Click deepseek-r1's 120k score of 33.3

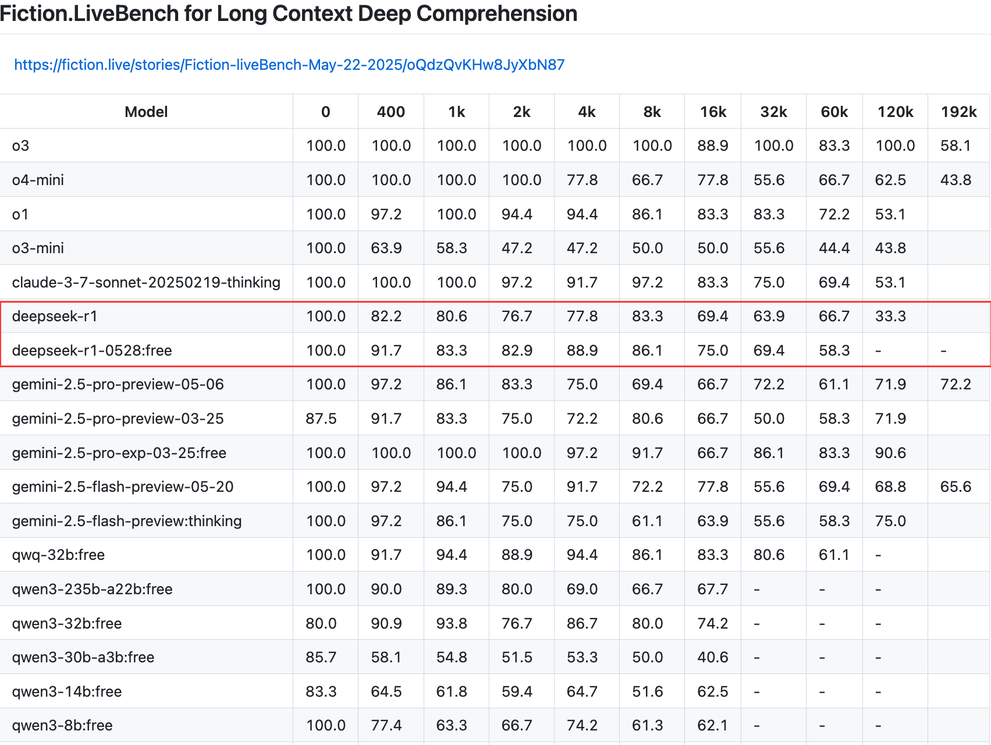point(890,316)
